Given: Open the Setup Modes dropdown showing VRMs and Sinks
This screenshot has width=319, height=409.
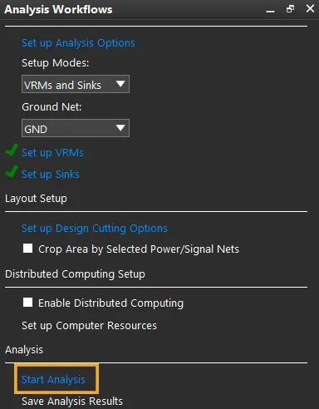Looking at the screenshot, I should (76, 84).
